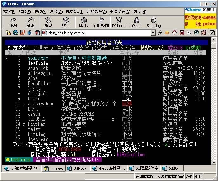
Task: Click the 貼上 paste toolbar icon
Action: click(x=66, y=22)
